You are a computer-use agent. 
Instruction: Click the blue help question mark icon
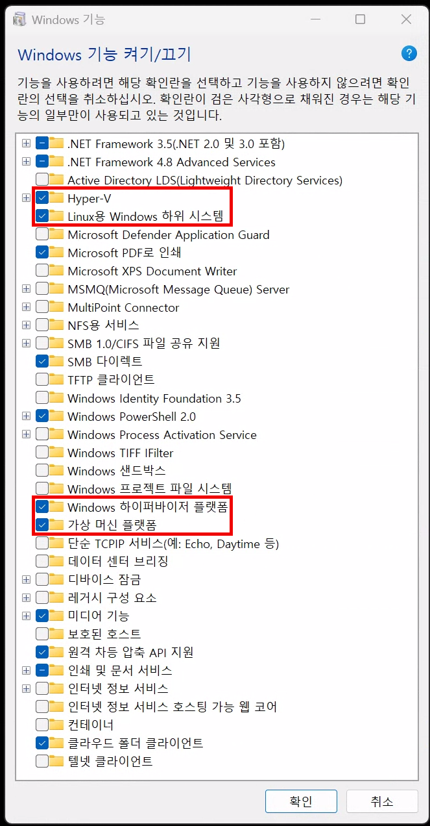click(409, 53)
